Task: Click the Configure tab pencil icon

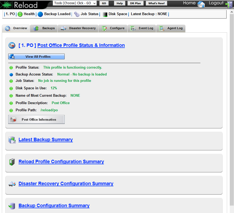Action: click(104, 28)
